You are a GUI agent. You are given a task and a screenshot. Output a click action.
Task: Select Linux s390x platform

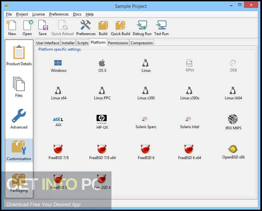pos(190,93)
